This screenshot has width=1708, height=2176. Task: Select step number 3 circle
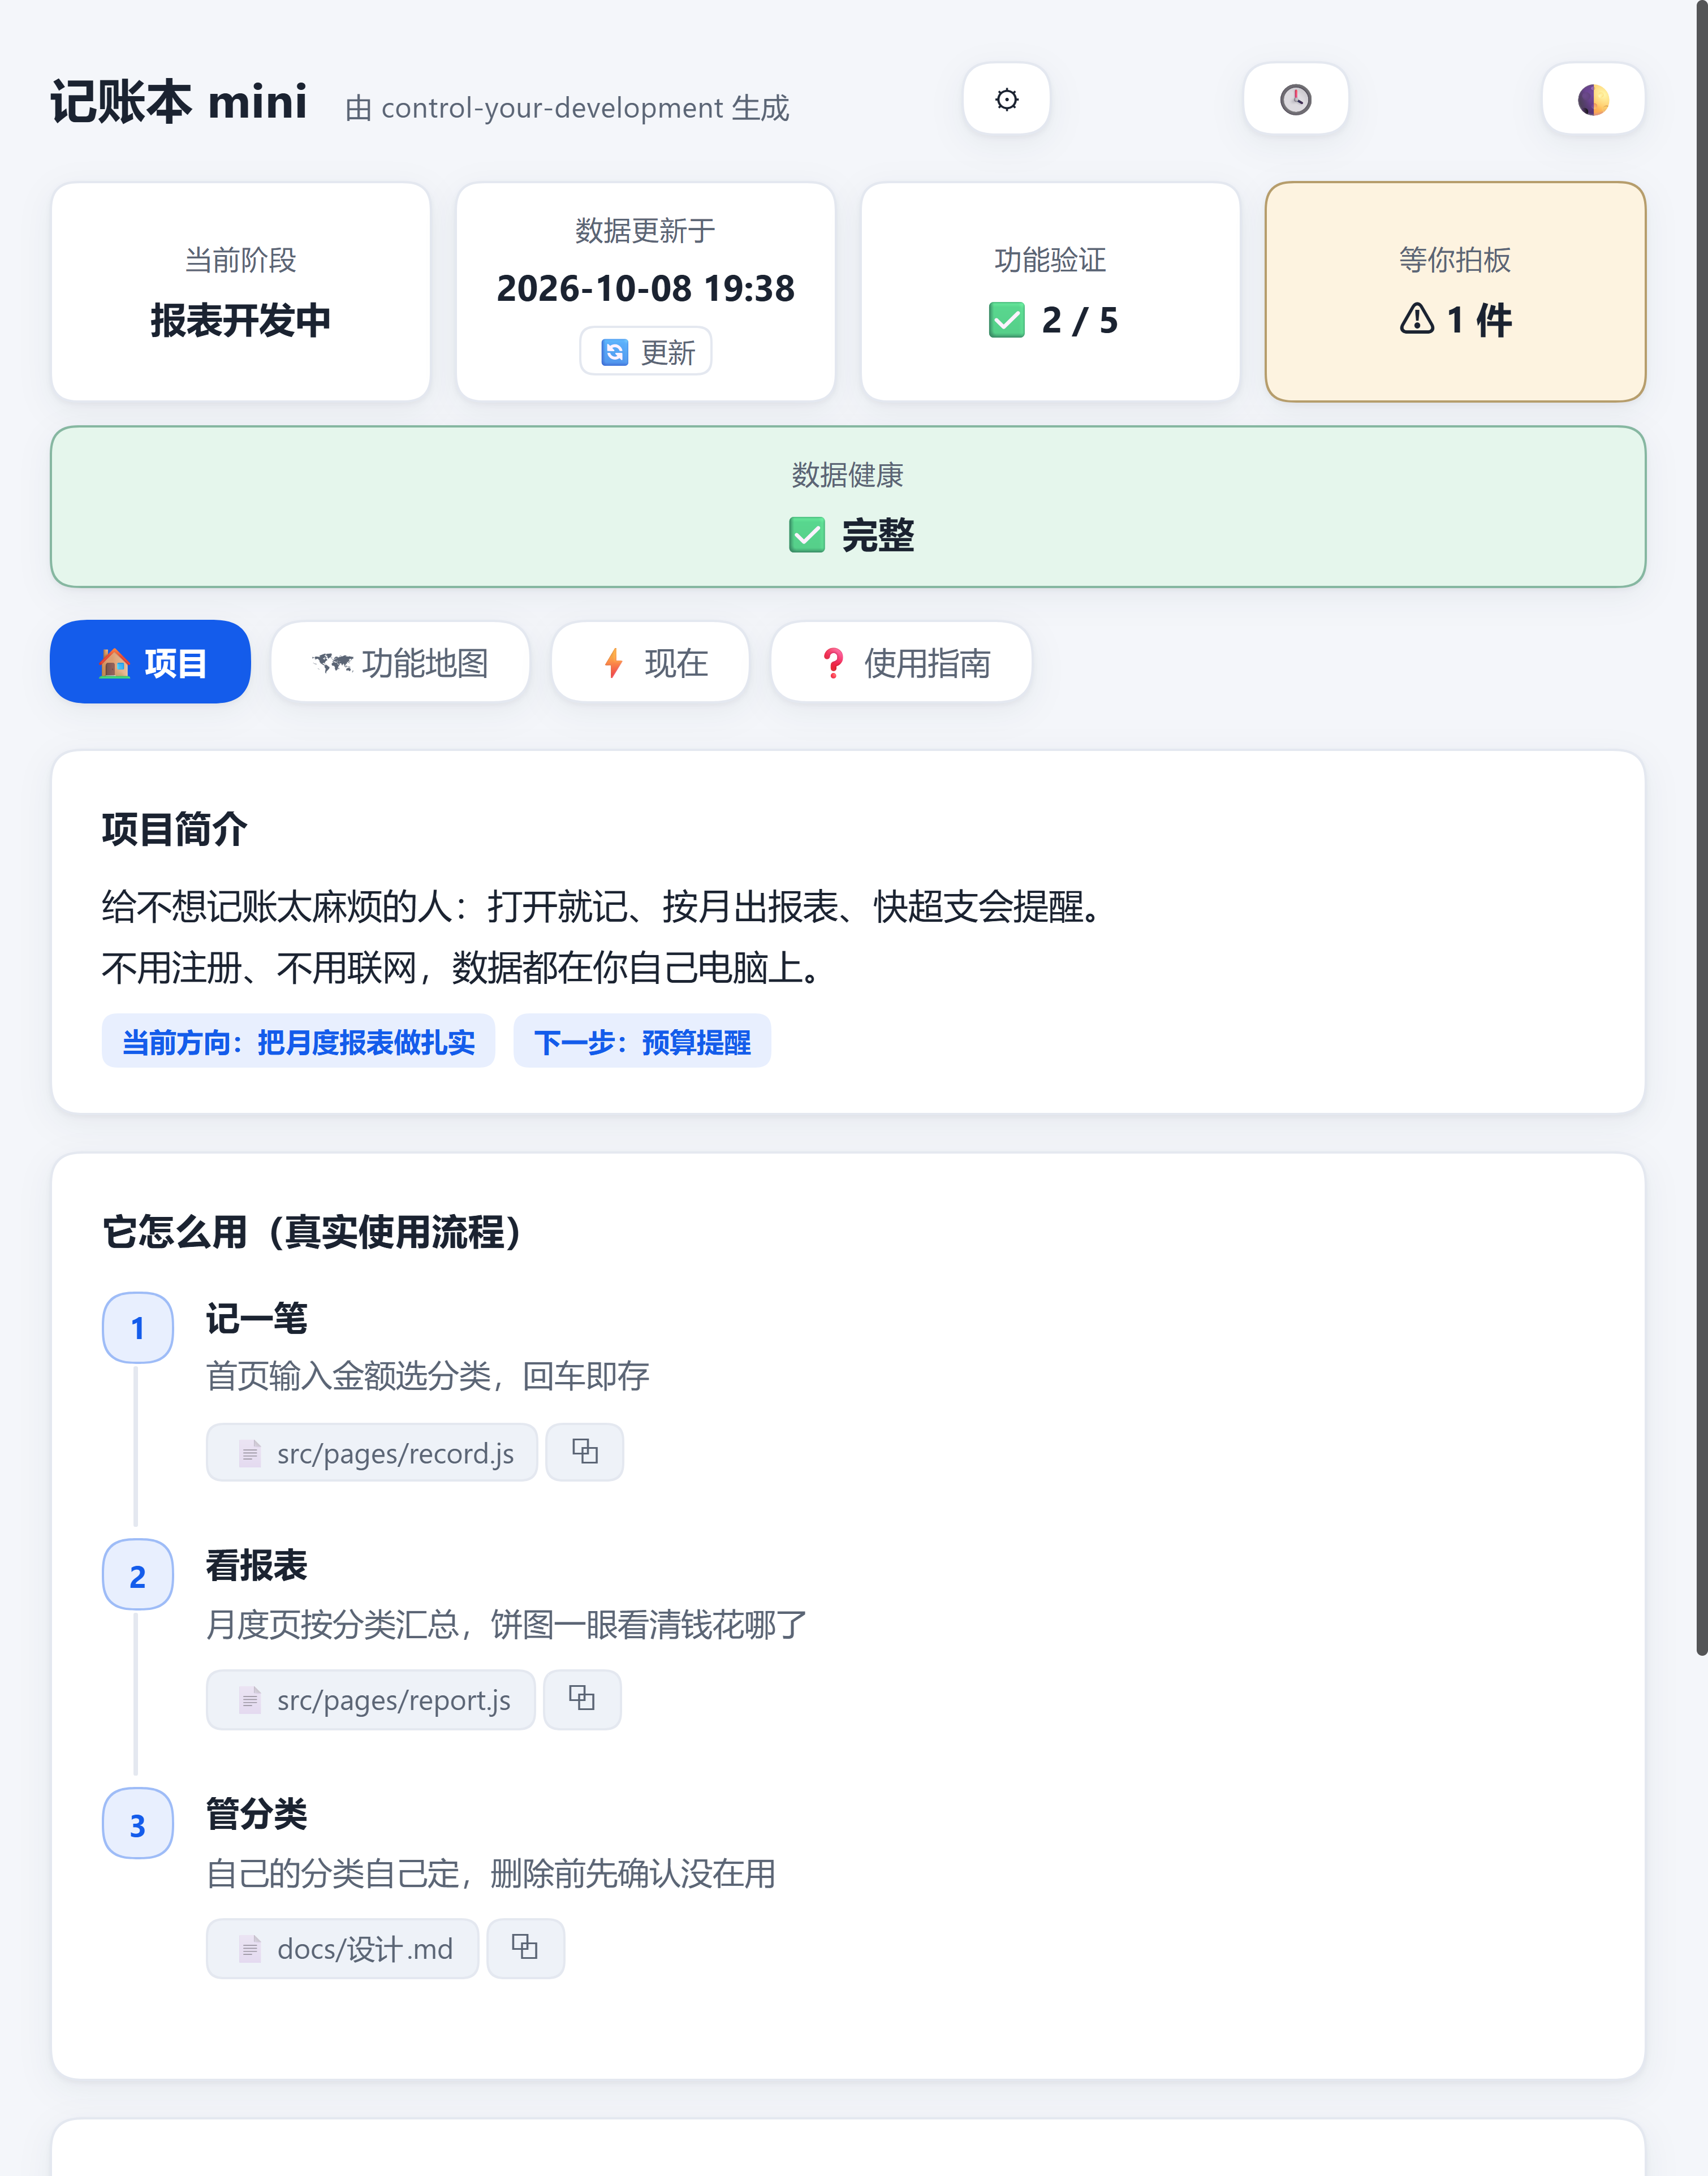coord(138,1824)
